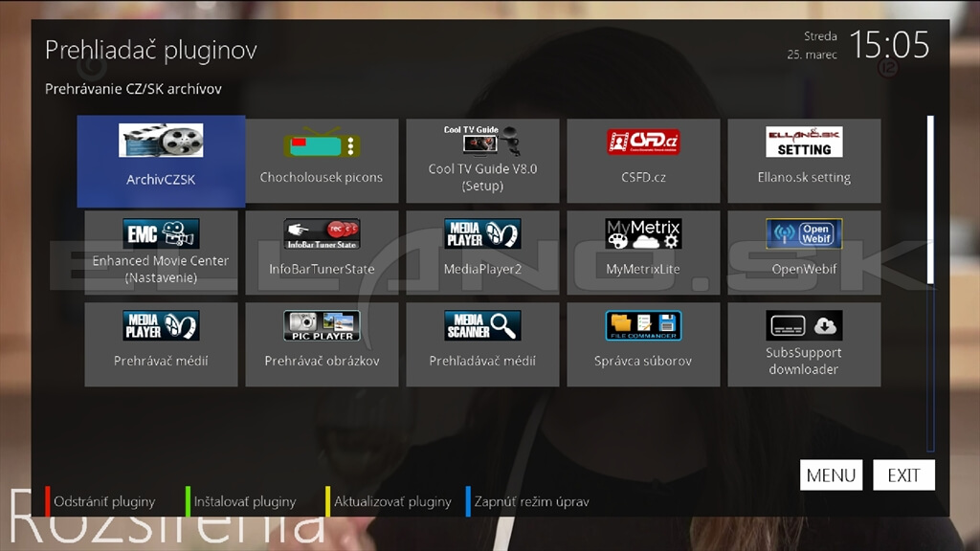980x551 pixels.
Task: Open Prehrávač obrázkov picture player
Action: coord(322,344)
